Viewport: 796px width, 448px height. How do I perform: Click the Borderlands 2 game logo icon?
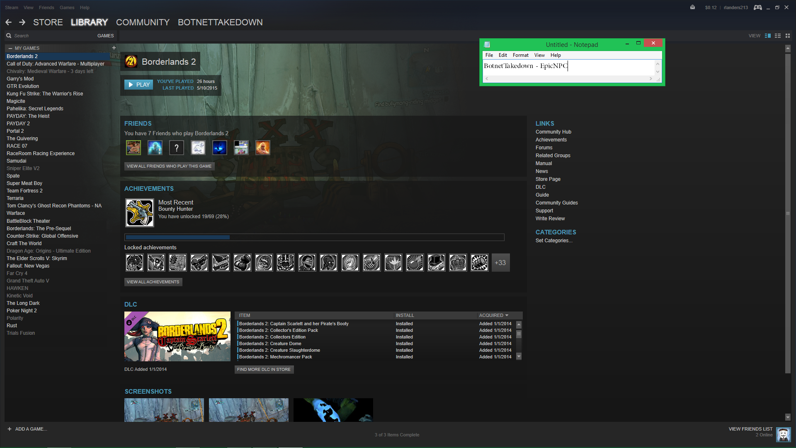click(x=131, y=62)
